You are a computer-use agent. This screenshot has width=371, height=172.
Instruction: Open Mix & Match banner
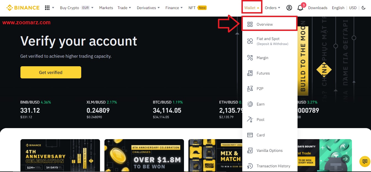pyautogui.click(x=215, y=155)
